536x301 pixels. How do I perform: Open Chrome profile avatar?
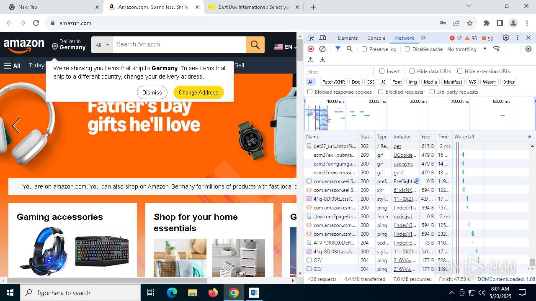[x=513, y=23]
